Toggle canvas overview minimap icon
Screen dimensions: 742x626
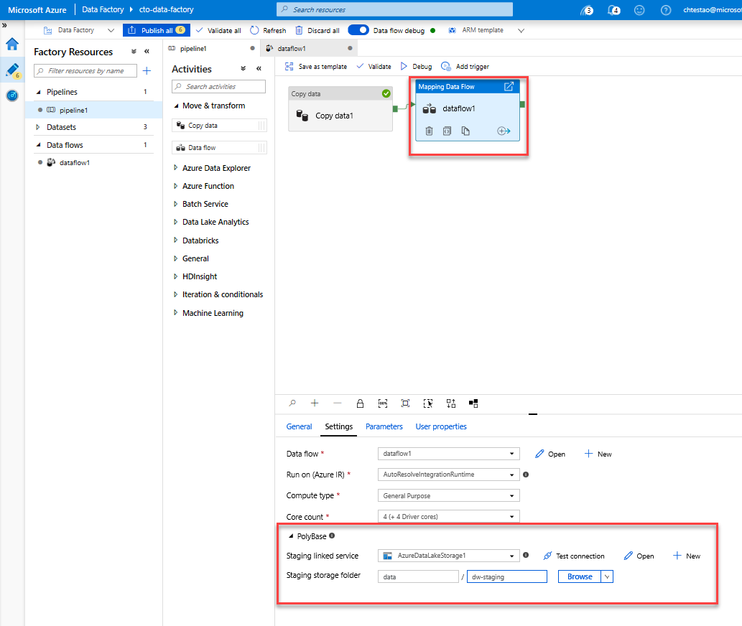point(473,403)
